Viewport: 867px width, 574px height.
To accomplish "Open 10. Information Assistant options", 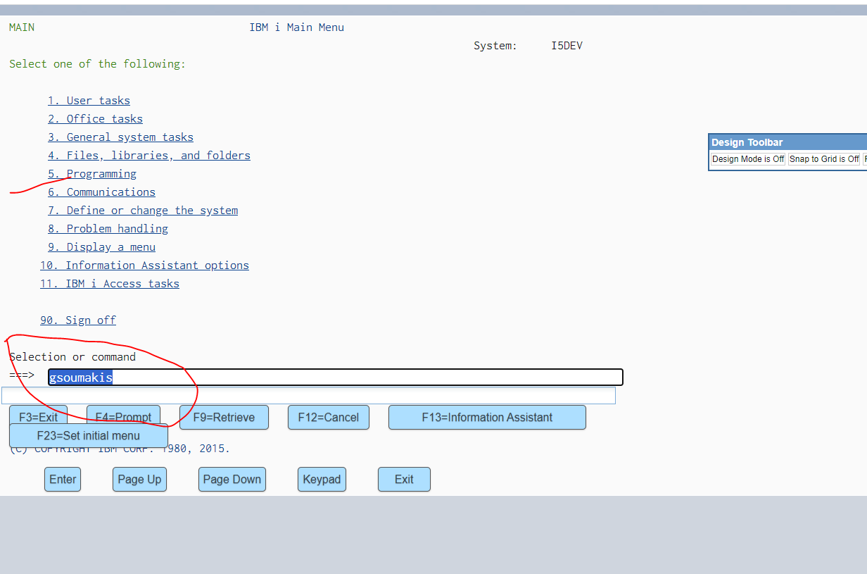I will [x=144, y=266].
